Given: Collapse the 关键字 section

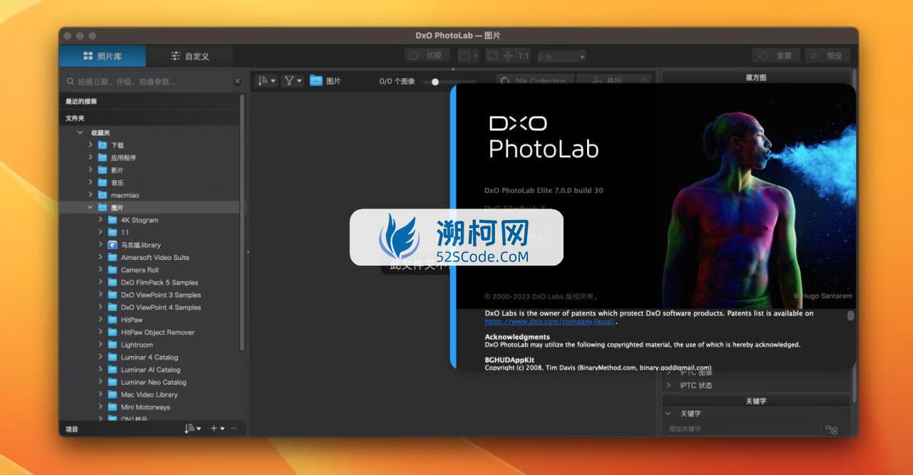Looking at the screenshot, I should tap(668, 413).
